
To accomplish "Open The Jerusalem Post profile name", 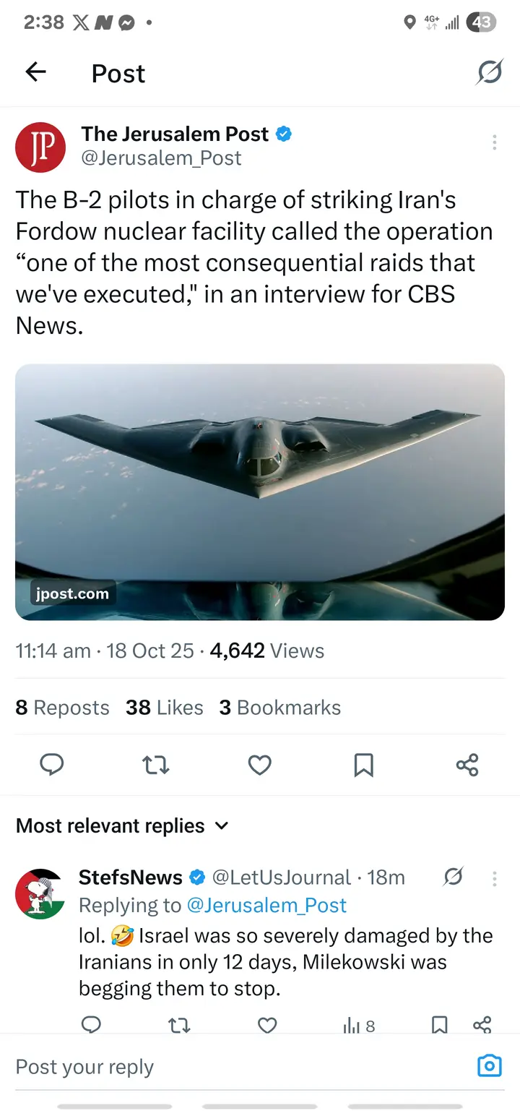I will [x=175, y=134].
